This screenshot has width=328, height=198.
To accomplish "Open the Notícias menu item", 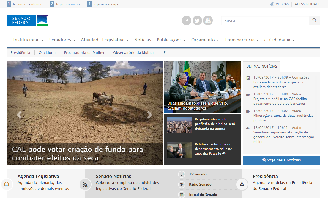I will point(143,40).
